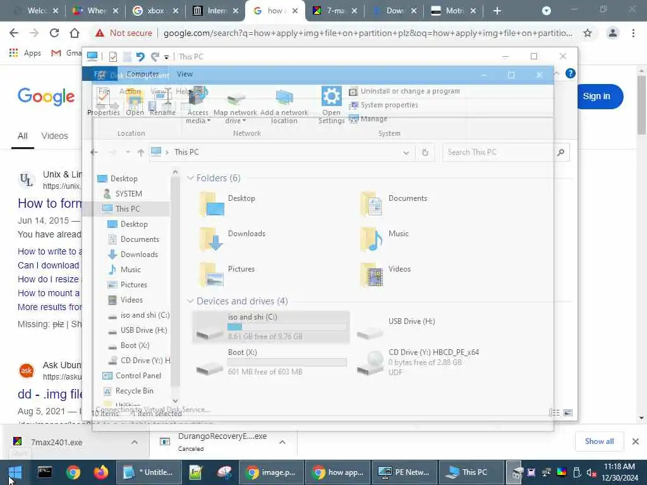Screen dimensions: 647x485
Task: Switch to the Motr Chrome tab
Action: point(454,11)
